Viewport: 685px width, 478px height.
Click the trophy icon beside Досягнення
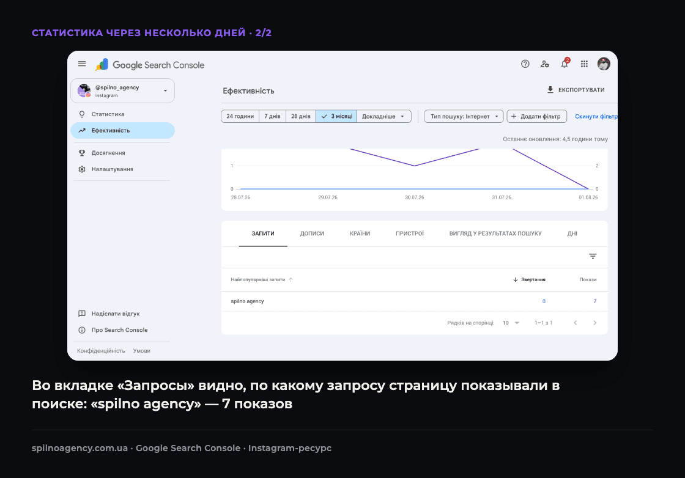82,153
